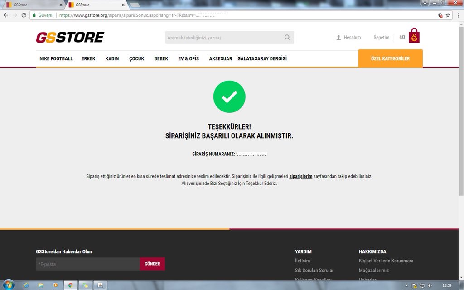464x290 pixels.
Task: Click the GSStore logo
Action: click(x=70, y=37)
